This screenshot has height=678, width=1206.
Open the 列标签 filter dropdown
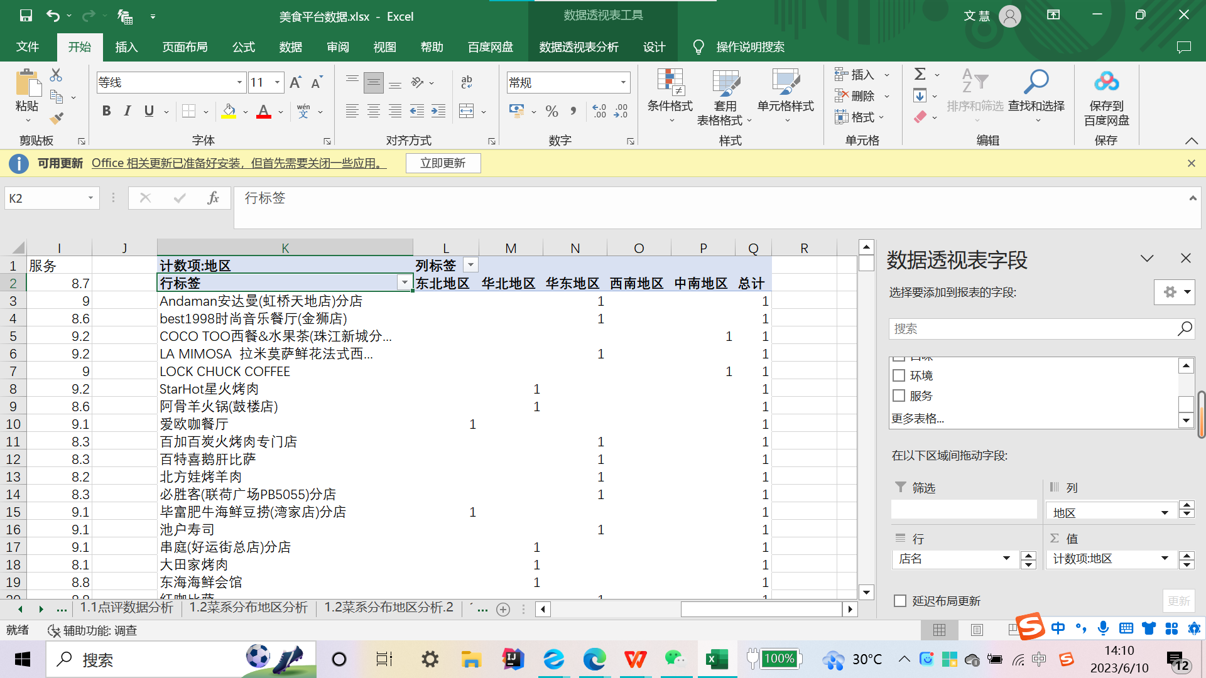click(x=470, y=265)
